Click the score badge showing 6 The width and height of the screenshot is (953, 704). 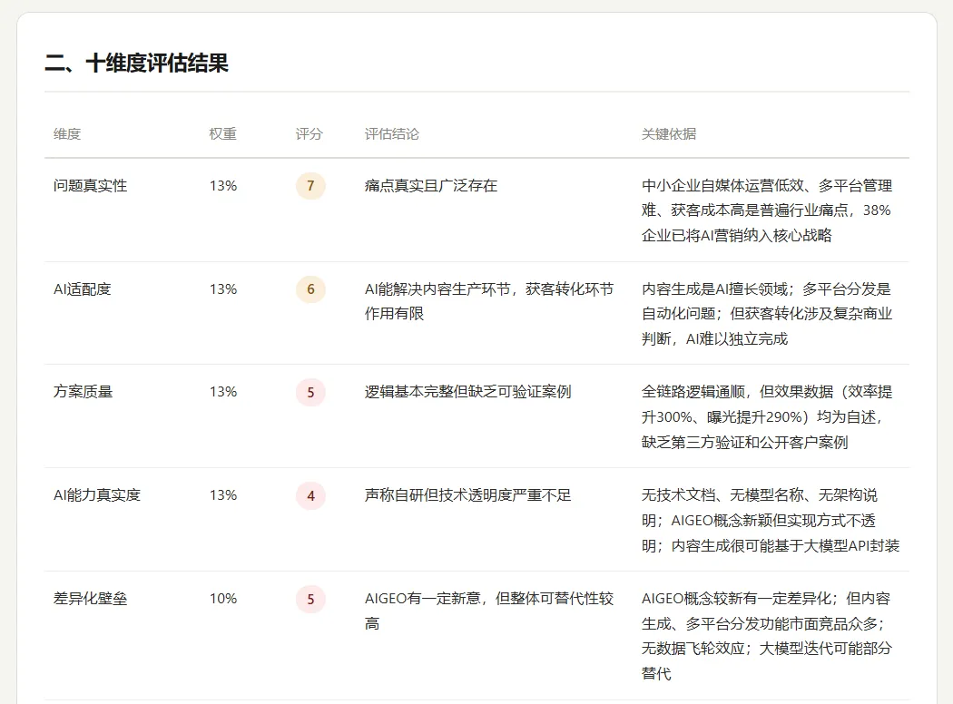click(310, 289)
